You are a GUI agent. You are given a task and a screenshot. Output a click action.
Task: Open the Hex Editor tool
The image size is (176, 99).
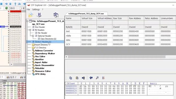click(40, 56)
